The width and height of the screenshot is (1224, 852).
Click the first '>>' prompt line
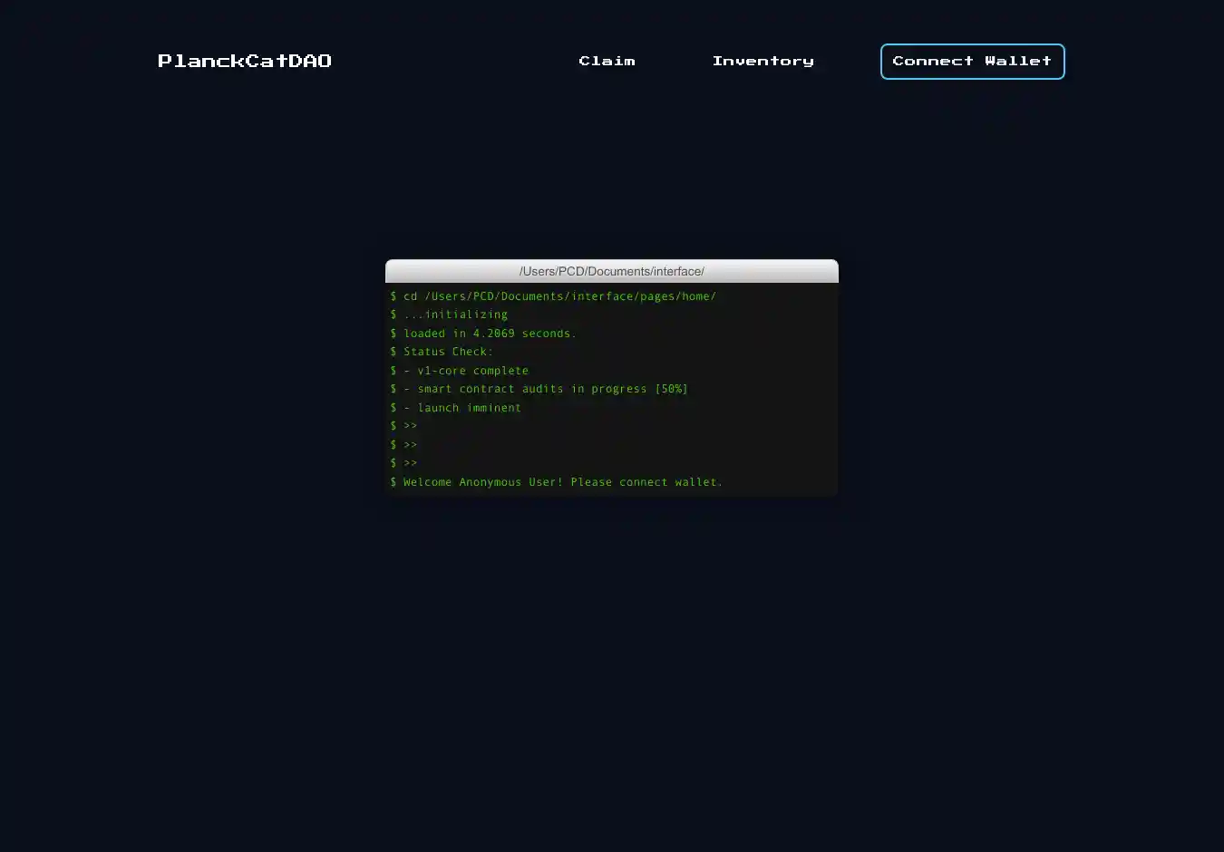410,426
